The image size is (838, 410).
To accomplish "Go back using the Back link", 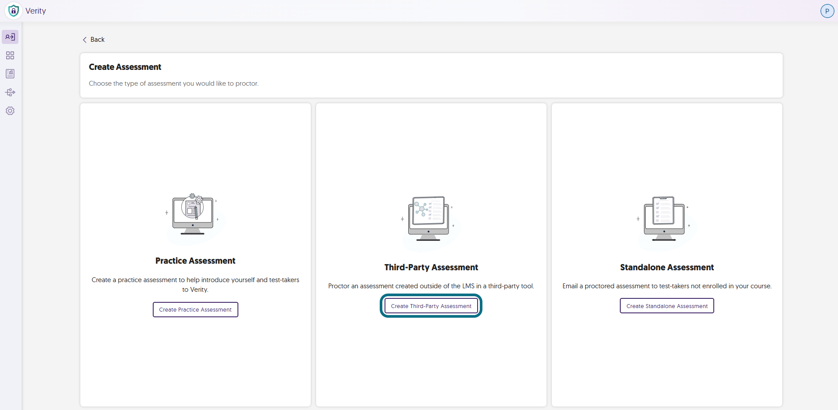I will click(x=94, y=40).
